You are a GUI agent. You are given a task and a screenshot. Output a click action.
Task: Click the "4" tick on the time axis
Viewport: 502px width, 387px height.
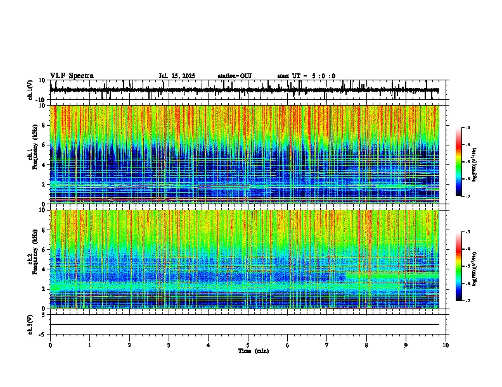click(209, 345)
